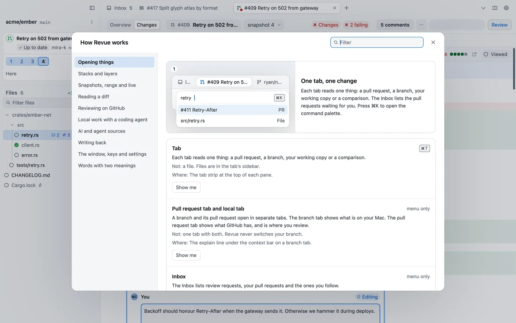Open #417 Split glyph atlas tab
The height and width of the screenshot is (323, 516).
tap(178, 8)
